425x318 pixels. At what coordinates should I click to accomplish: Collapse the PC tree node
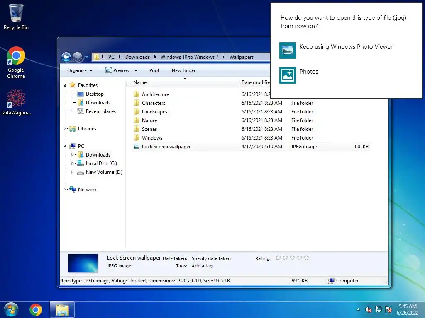click(x=65, y=146)
